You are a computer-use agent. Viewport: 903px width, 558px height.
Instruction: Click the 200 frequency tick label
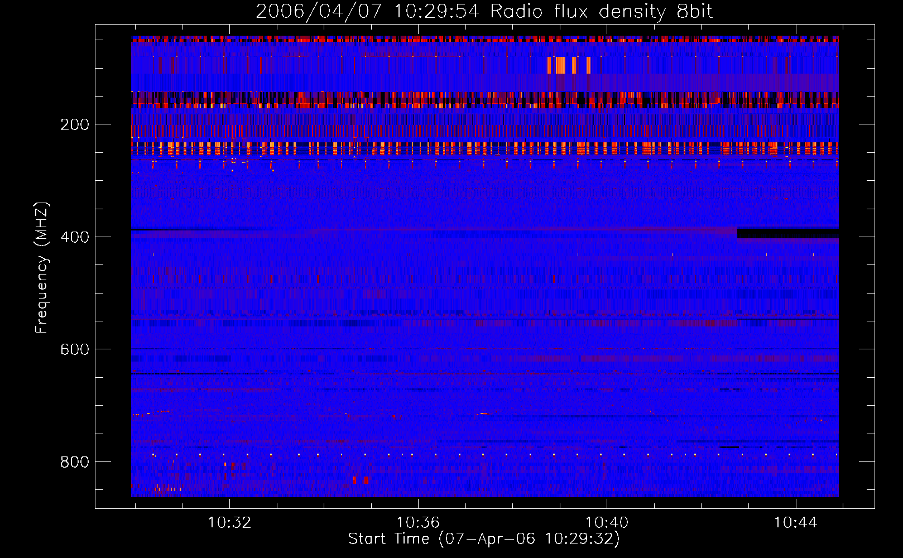coord(75,124)
